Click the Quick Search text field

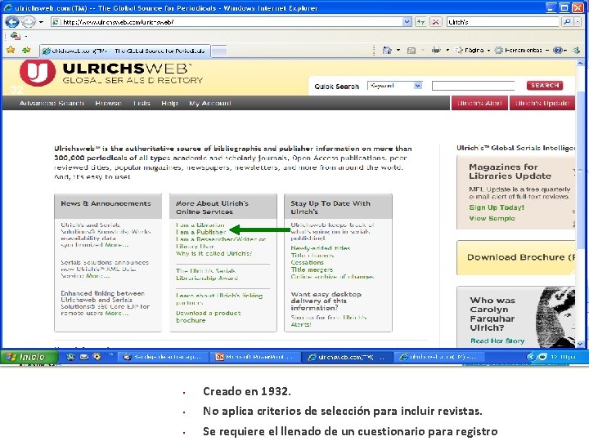click(x=474, y=86)
